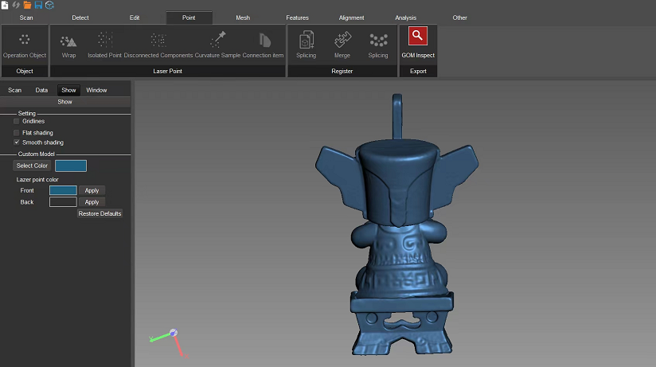
Task: Click the Show panel header bar
Action: [x=64, y=102]
